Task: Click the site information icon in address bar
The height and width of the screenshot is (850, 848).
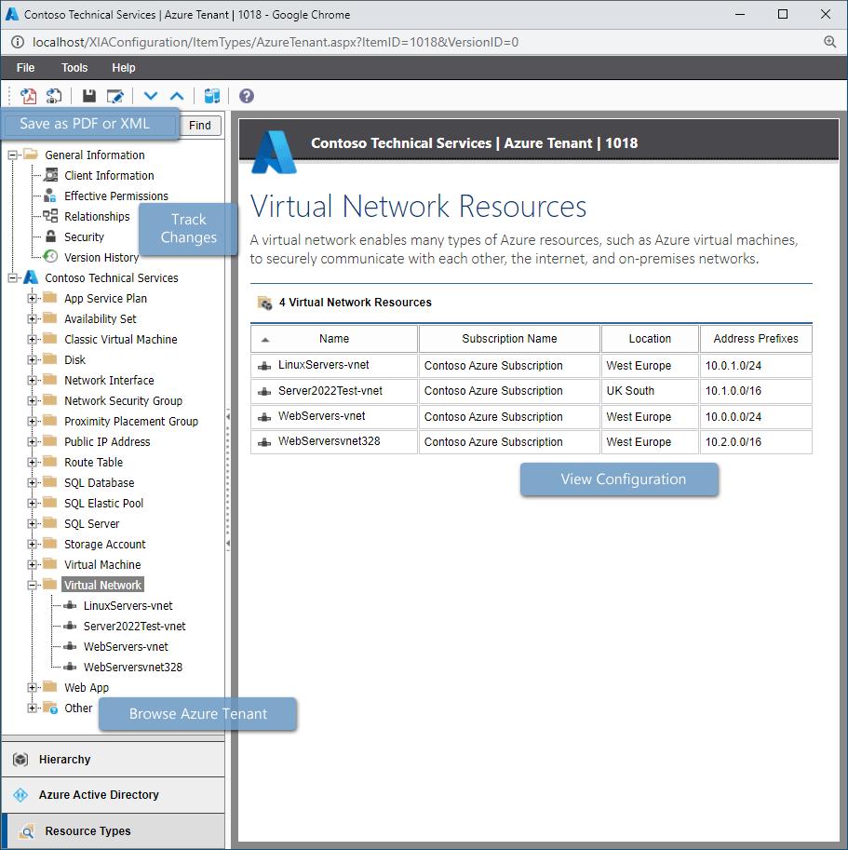Action: point(18,42)
